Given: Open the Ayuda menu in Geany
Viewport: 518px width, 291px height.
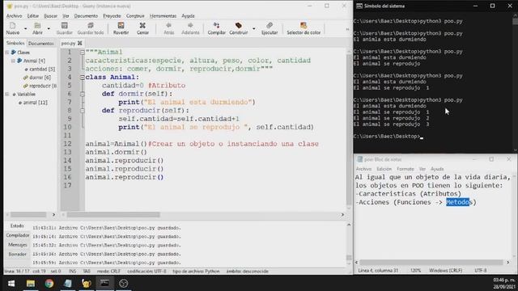Looking at the screenshot, I should (x=188, y=16).
